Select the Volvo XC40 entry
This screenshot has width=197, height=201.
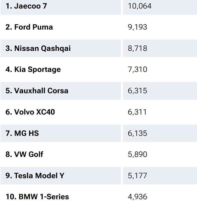30,112
